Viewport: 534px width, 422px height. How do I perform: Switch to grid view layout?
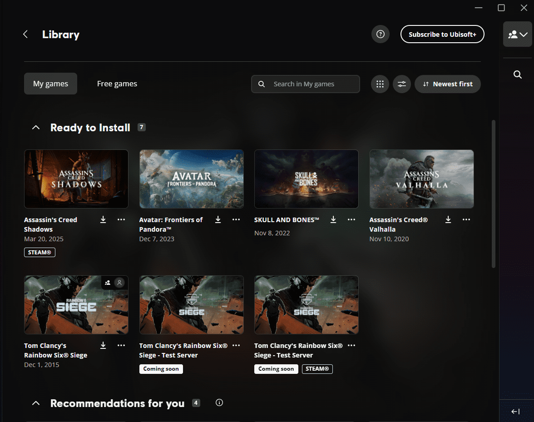[x=380, y=84]
